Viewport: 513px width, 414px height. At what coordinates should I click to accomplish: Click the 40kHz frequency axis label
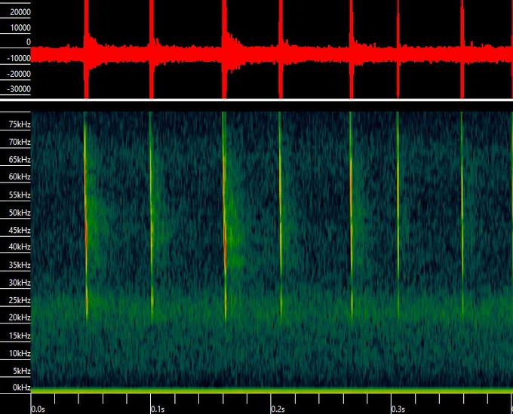click(x=20, y=247)
